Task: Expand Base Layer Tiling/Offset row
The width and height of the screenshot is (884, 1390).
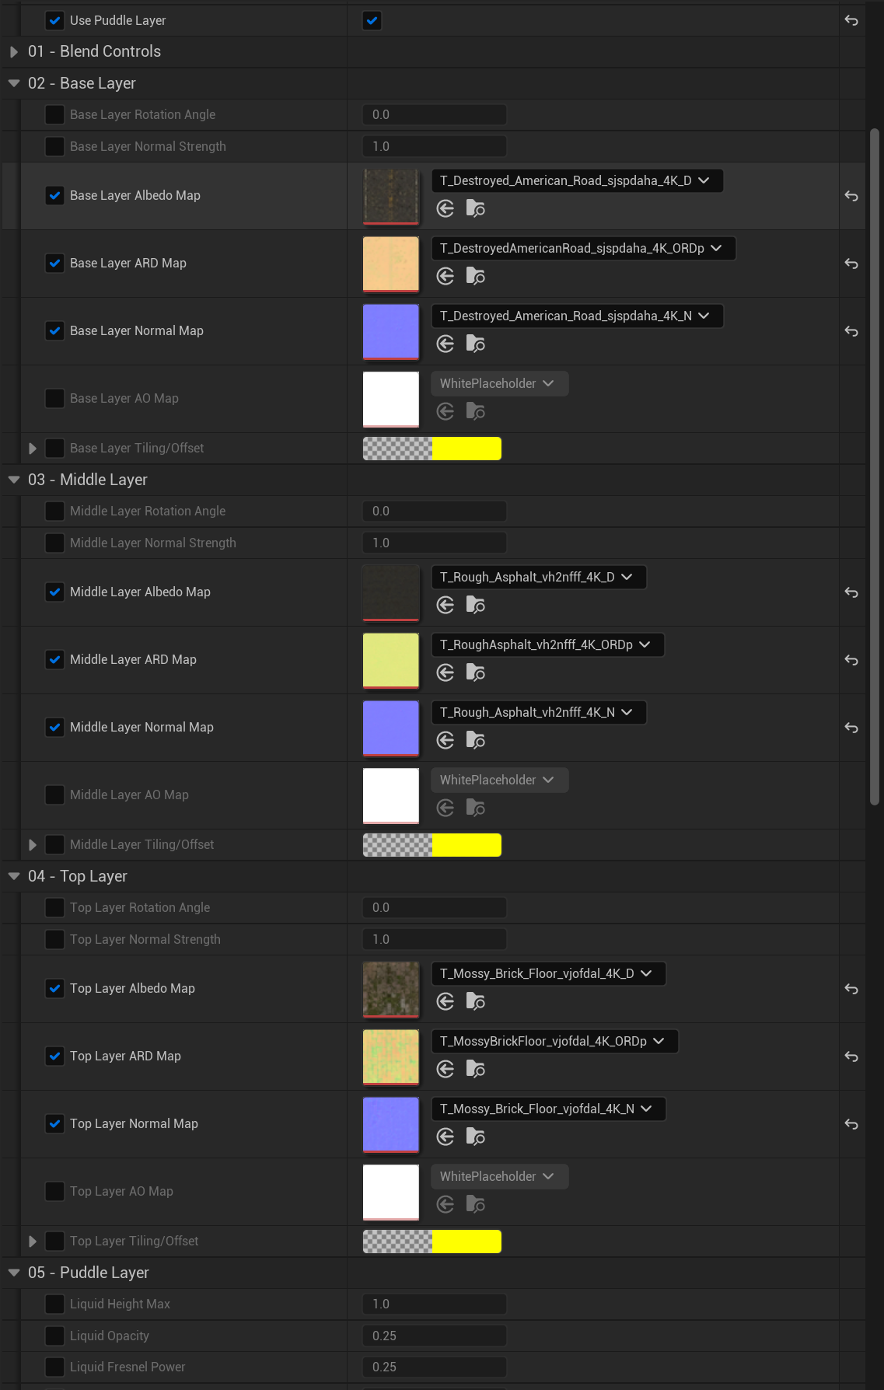Action: pyautogui.click(x=33, y=449)
